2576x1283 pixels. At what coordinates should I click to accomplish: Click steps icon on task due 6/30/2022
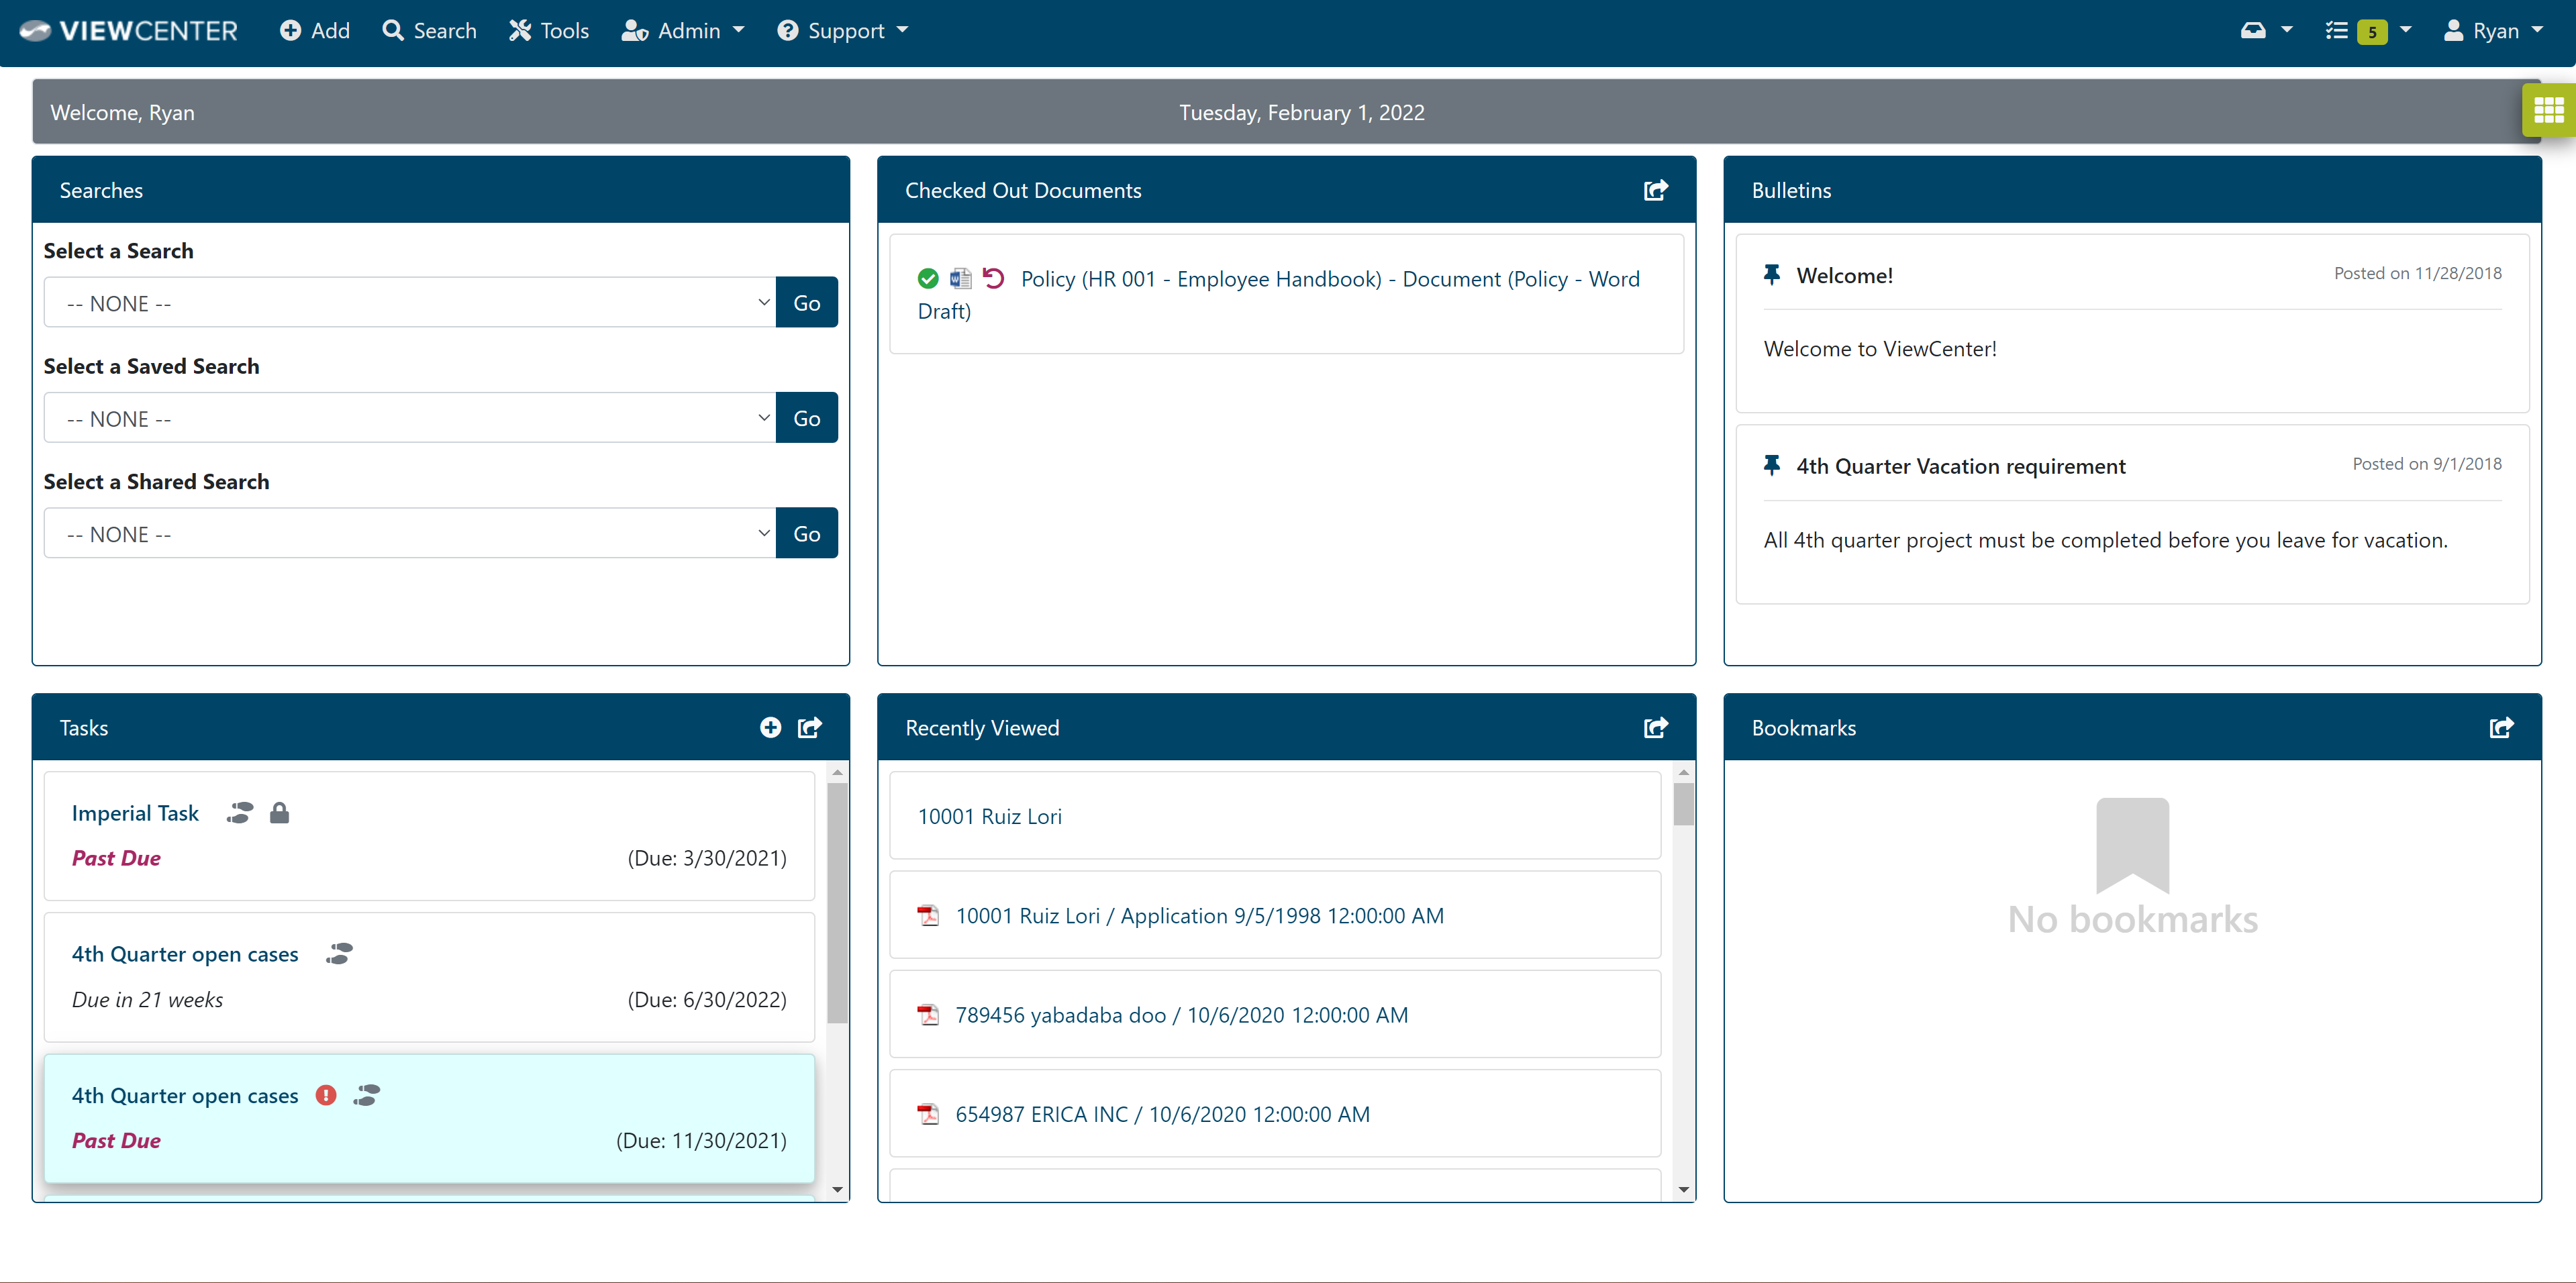[x=340, y=954]
